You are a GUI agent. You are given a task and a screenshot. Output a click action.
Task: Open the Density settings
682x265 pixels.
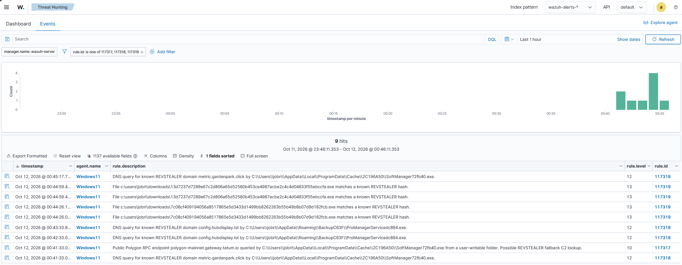click(x=184, y=156)
